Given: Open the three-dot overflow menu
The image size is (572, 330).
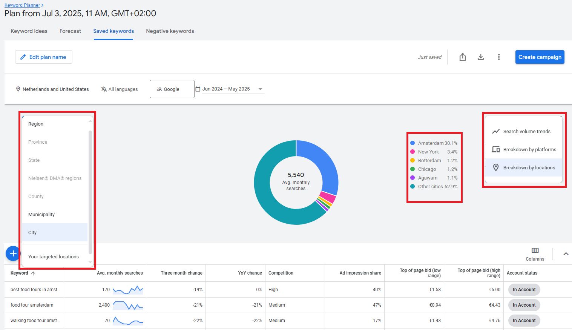Looking at the screenshot, I should 499,57.
